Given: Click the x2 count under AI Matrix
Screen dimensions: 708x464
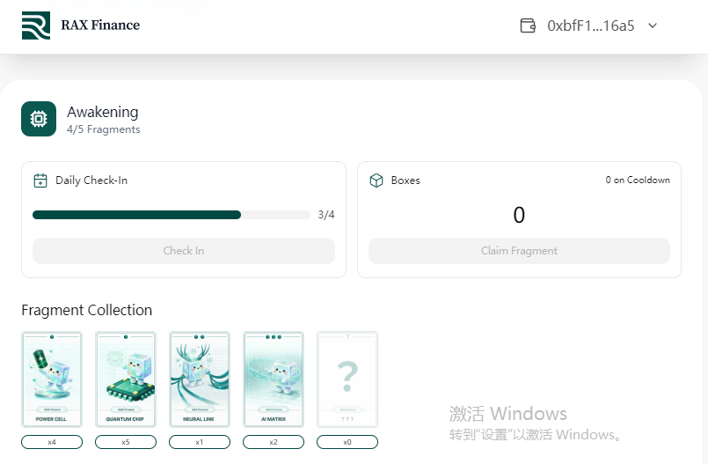Looking at the screenshot, I should (x=274, y=442).
